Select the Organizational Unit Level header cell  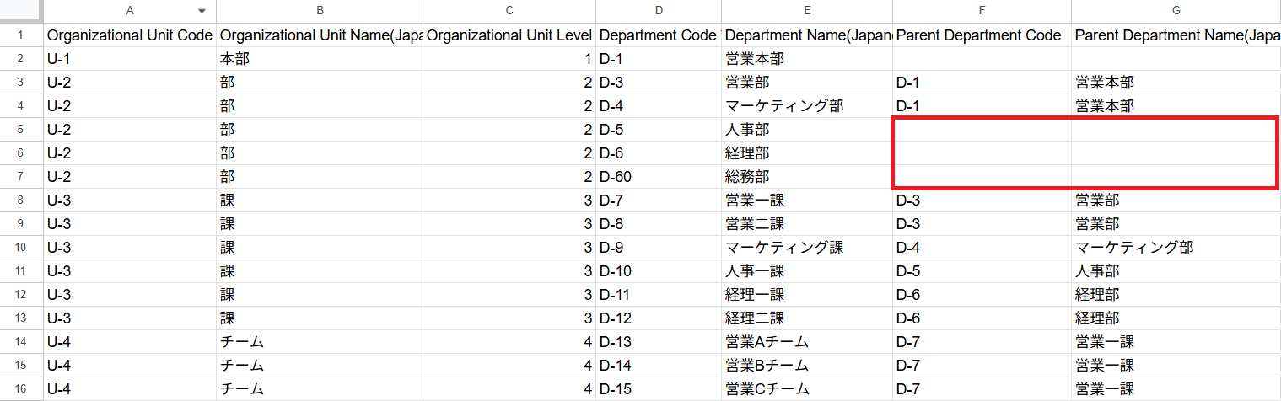509,35
